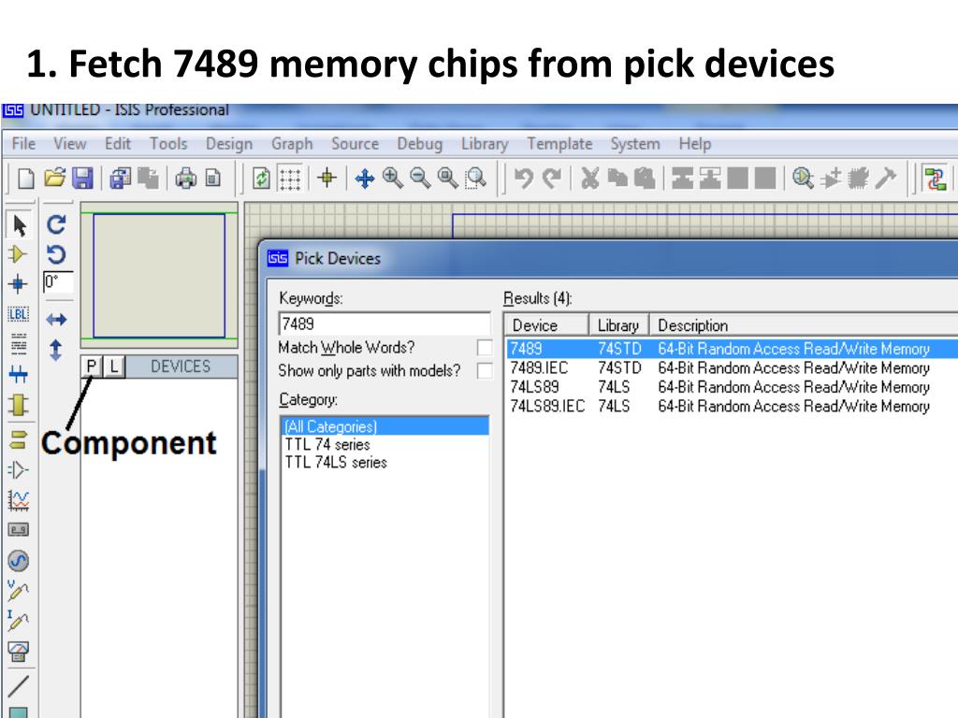Select the junction dot tool
This screenshot has width=958, height=718.
pos(18,284)
